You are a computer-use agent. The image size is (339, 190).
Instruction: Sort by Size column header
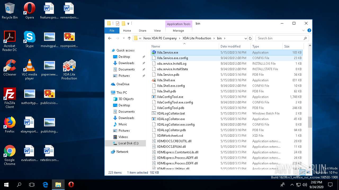click(x=293, y=46)
